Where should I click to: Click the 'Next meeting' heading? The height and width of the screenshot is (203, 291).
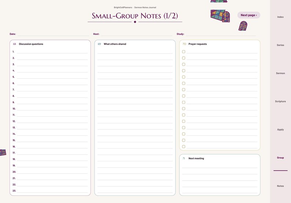(x=196, y=158)
